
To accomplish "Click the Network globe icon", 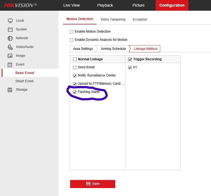I will (10, 38).
